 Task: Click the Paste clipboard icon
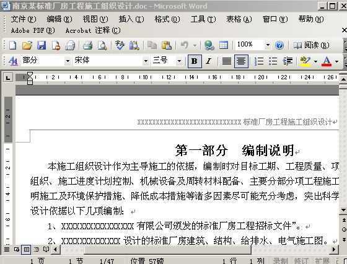167,45
